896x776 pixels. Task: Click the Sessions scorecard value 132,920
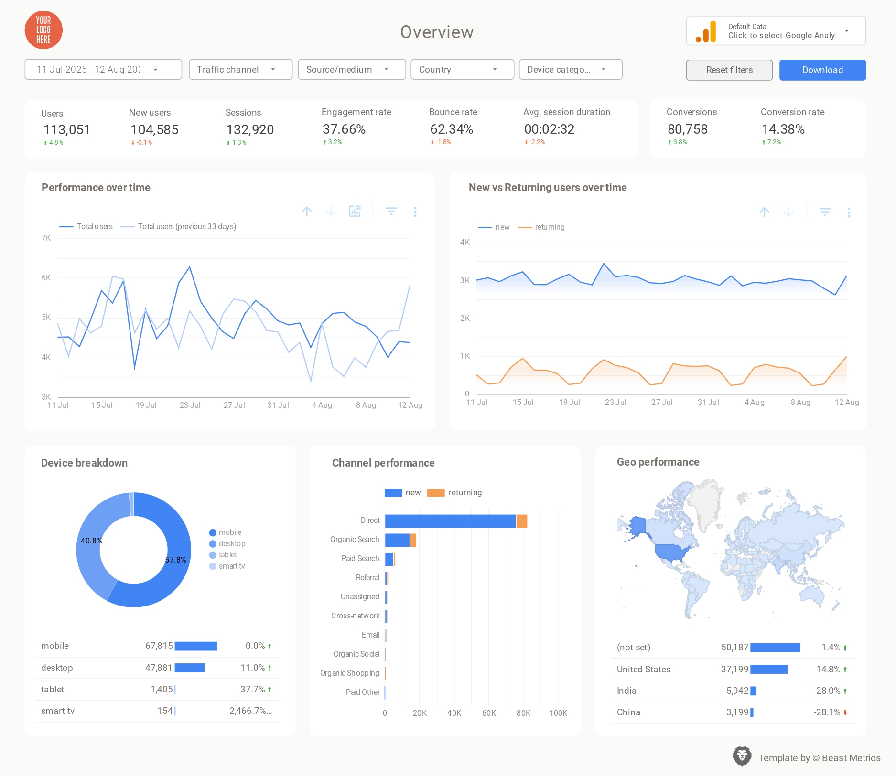pos(250,130)
